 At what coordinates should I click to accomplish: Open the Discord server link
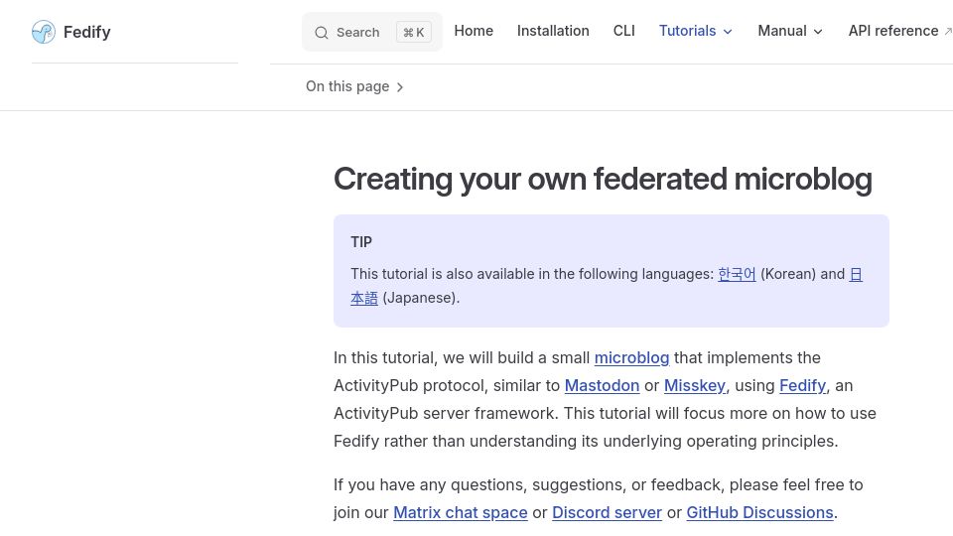point(607,513)
